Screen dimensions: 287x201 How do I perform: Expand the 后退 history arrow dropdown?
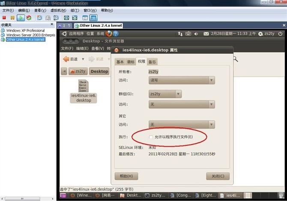pyautogui.click(x=83, y=59)
